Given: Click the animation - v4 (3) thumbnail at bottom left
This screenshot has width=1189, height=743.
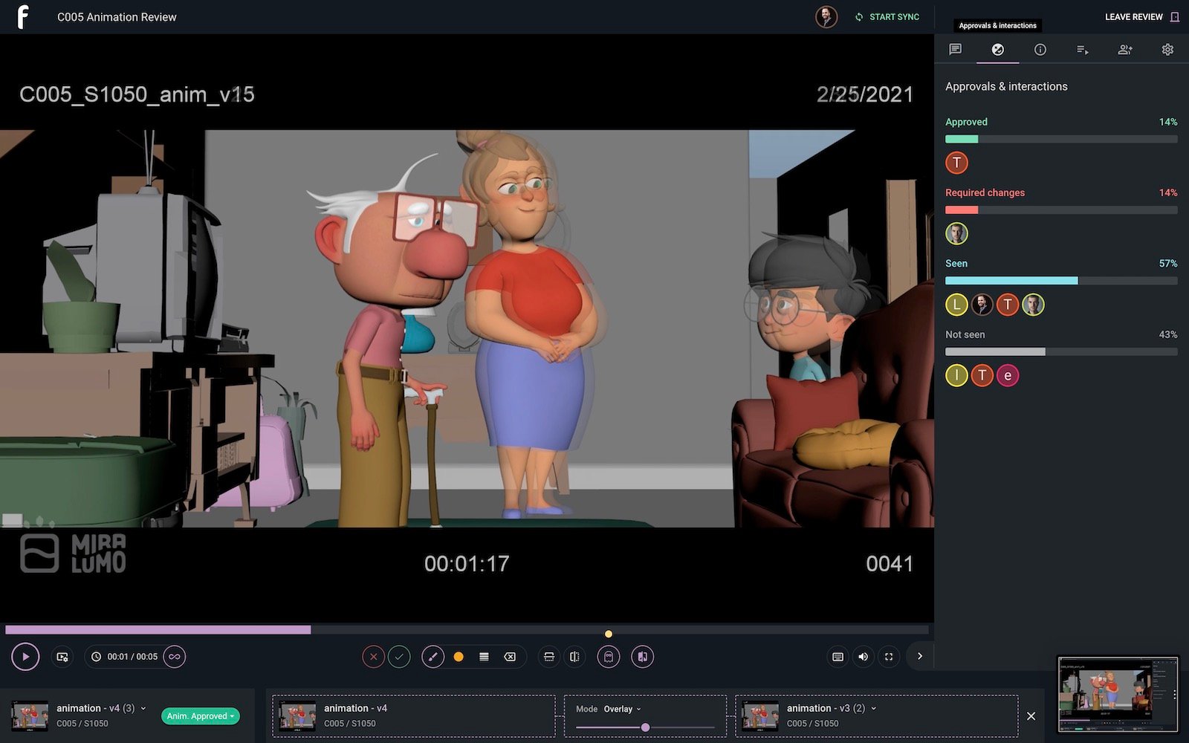Looking at the screenshot, I should point(30,716).
